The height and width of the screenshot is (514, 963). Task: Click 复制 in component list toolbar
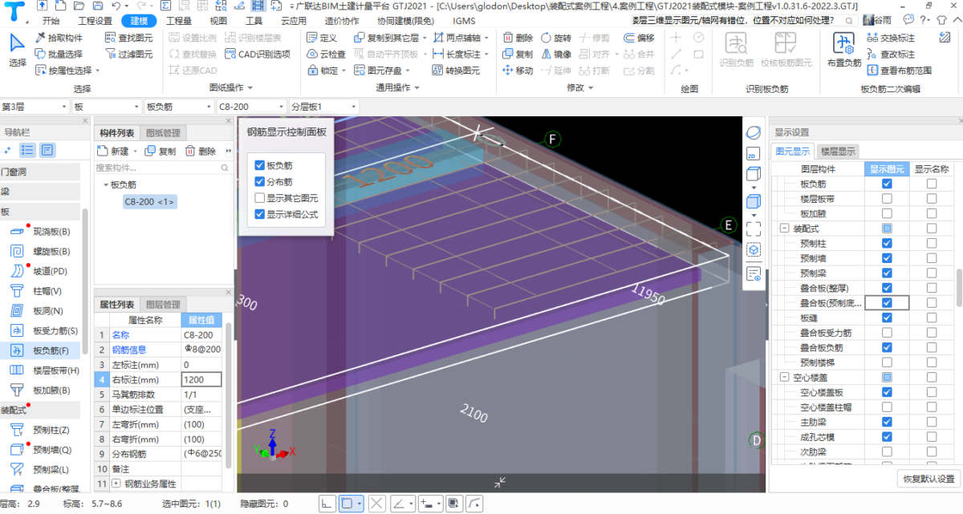[160, 151]
